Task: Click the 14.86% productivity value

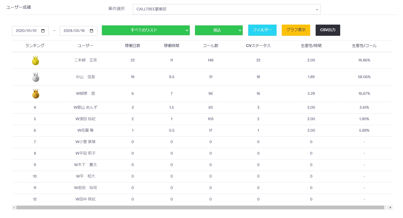Action: 364,60
